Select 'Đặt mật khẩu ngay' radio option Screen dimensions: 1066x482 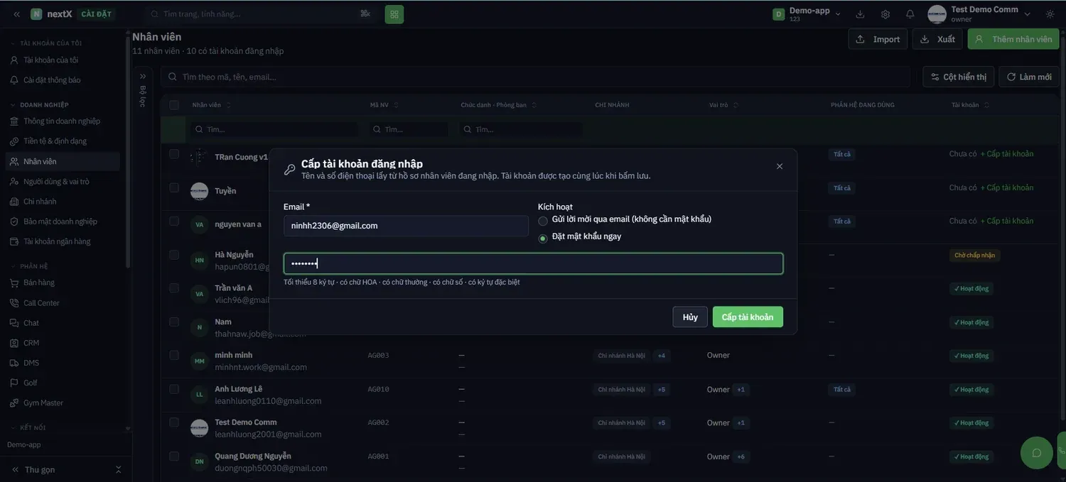point(543,238)
